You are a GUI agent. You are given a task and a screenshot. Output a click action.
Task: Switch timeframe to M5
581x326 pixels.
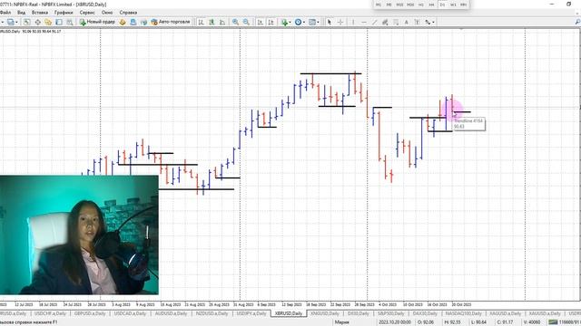[x=389, y=5]
